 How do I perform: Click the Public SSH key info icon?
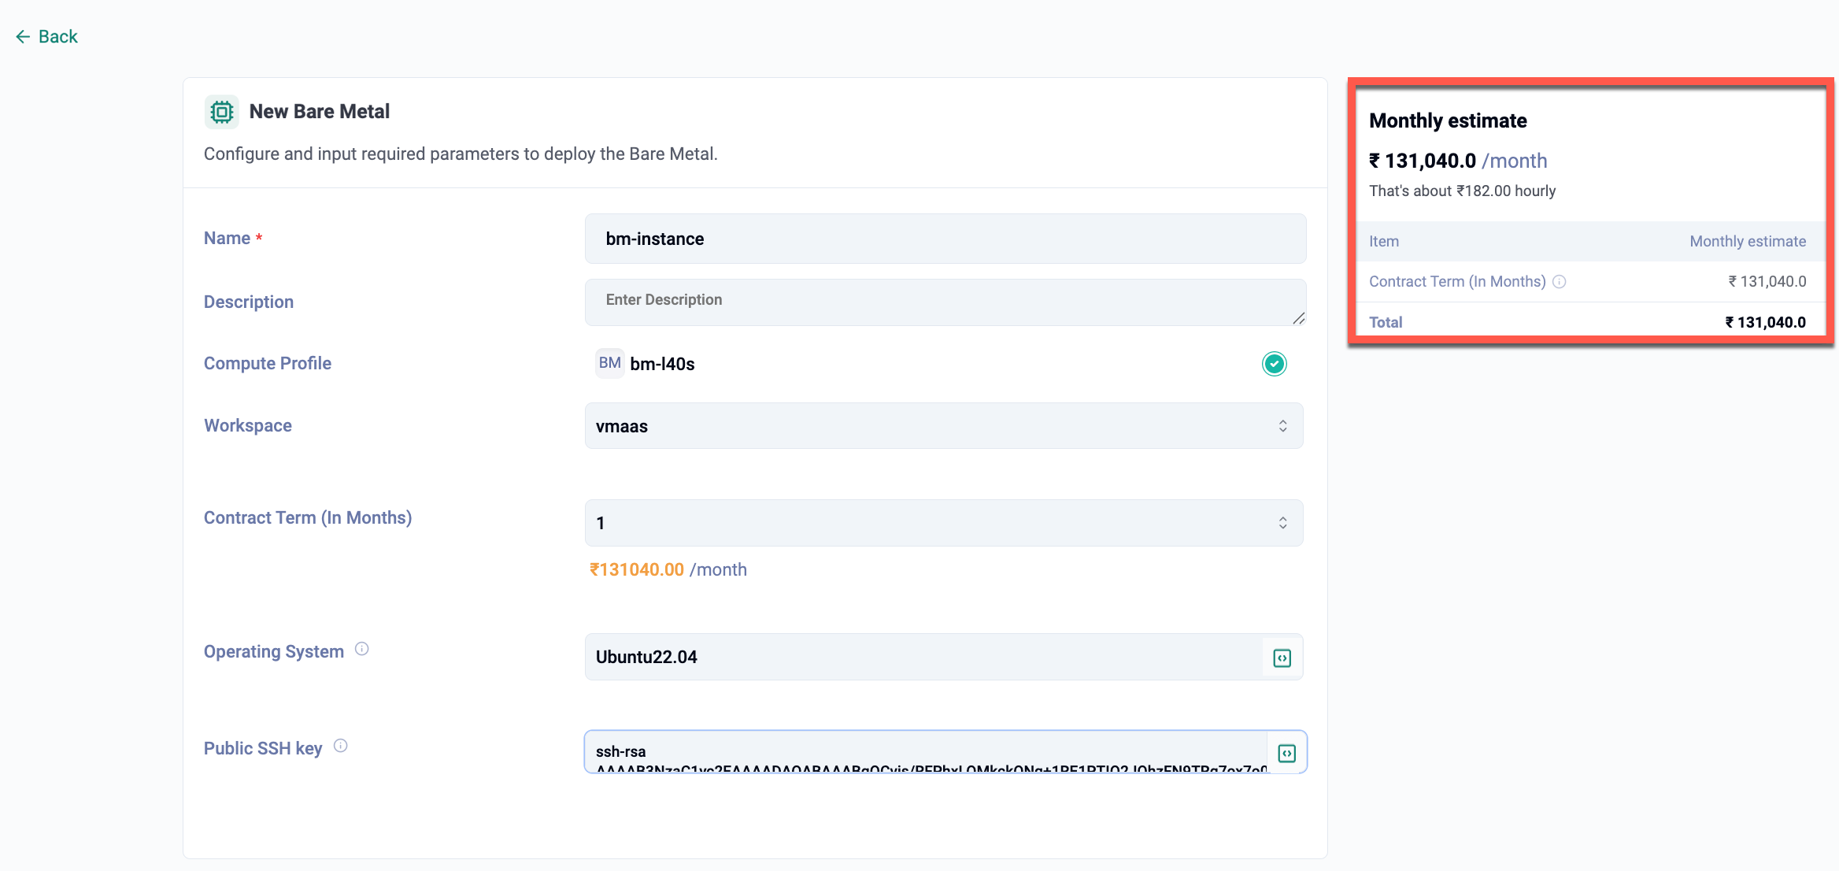(x=340, y=746)
